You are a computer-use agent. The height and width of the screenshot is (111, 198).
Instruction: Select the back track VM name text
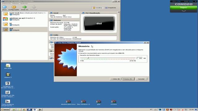[15, 13]
